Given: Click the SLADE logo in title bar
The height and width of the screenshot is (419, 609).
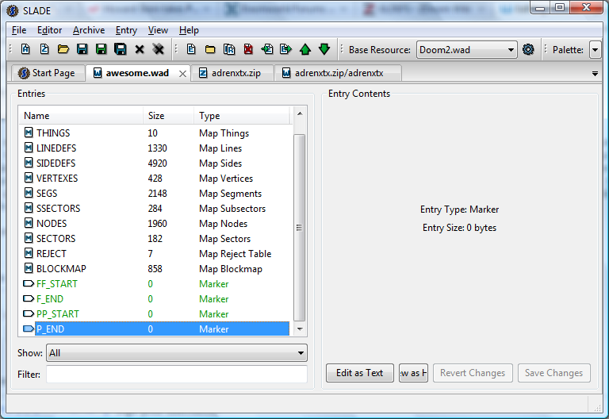Looking at the screenshot, I should pyautogui.click(x=13, y=10).
